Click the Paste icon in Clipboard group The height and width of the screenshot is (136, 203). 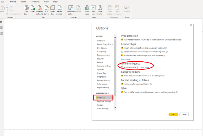point(2,8)
